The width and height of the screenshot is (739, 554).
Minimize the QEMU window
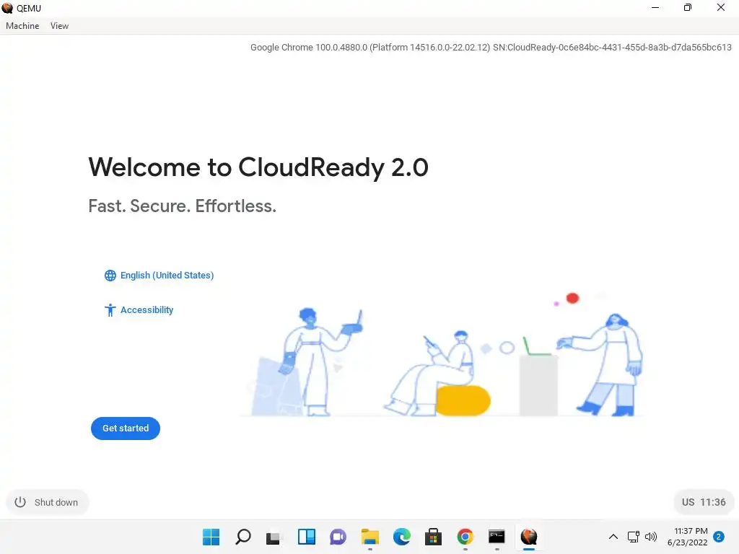[x=655, y=7]
